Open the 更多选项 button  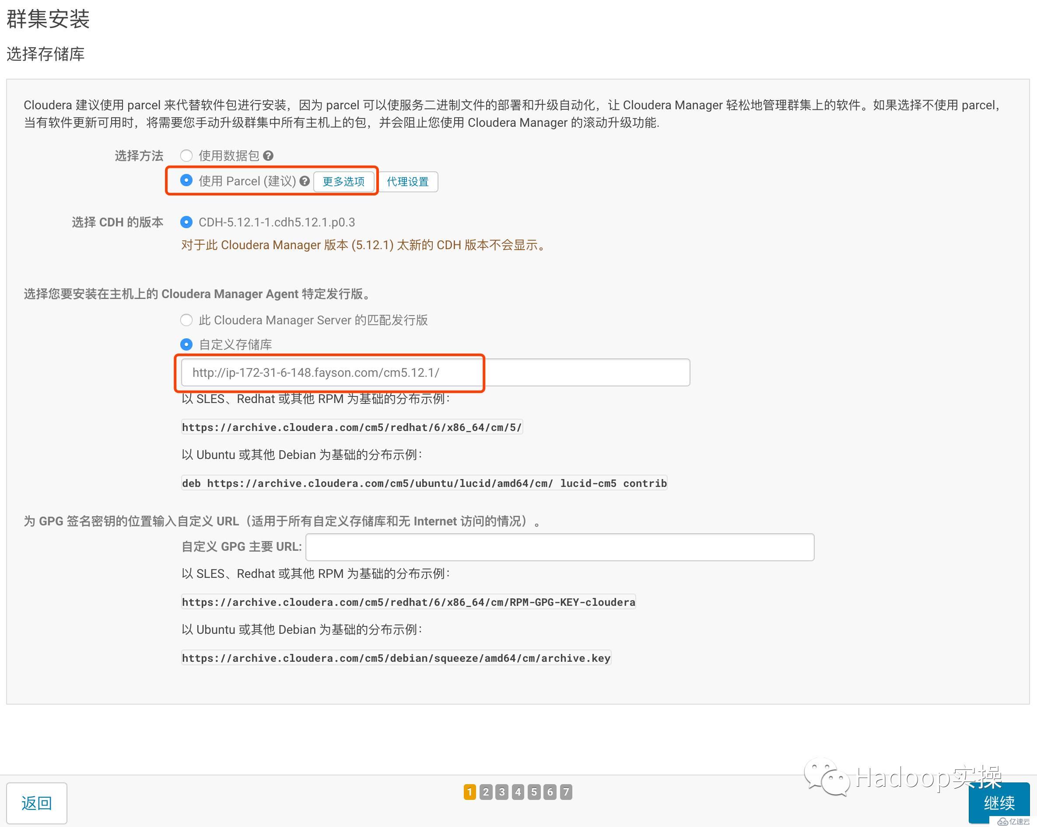[343, 182]
